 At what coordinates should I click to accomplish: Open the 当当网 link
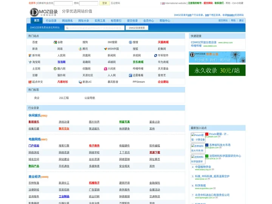coord(62,62)
